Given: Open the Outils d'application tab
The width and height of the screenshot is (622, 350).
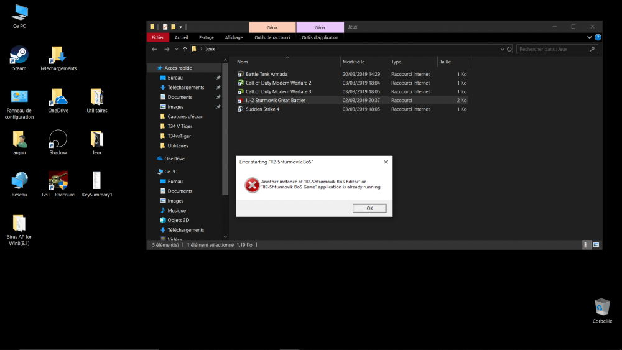Looking at the screenshot, I should [320, 37].
